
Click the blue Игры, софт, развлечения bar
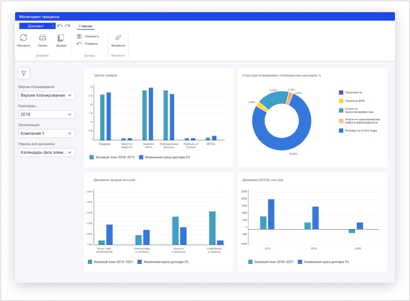109,234
